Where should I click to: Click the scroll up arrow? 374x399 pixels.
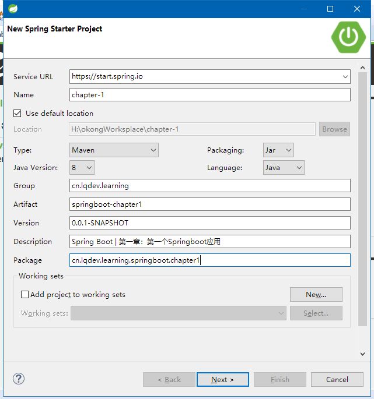click(362, 68)
